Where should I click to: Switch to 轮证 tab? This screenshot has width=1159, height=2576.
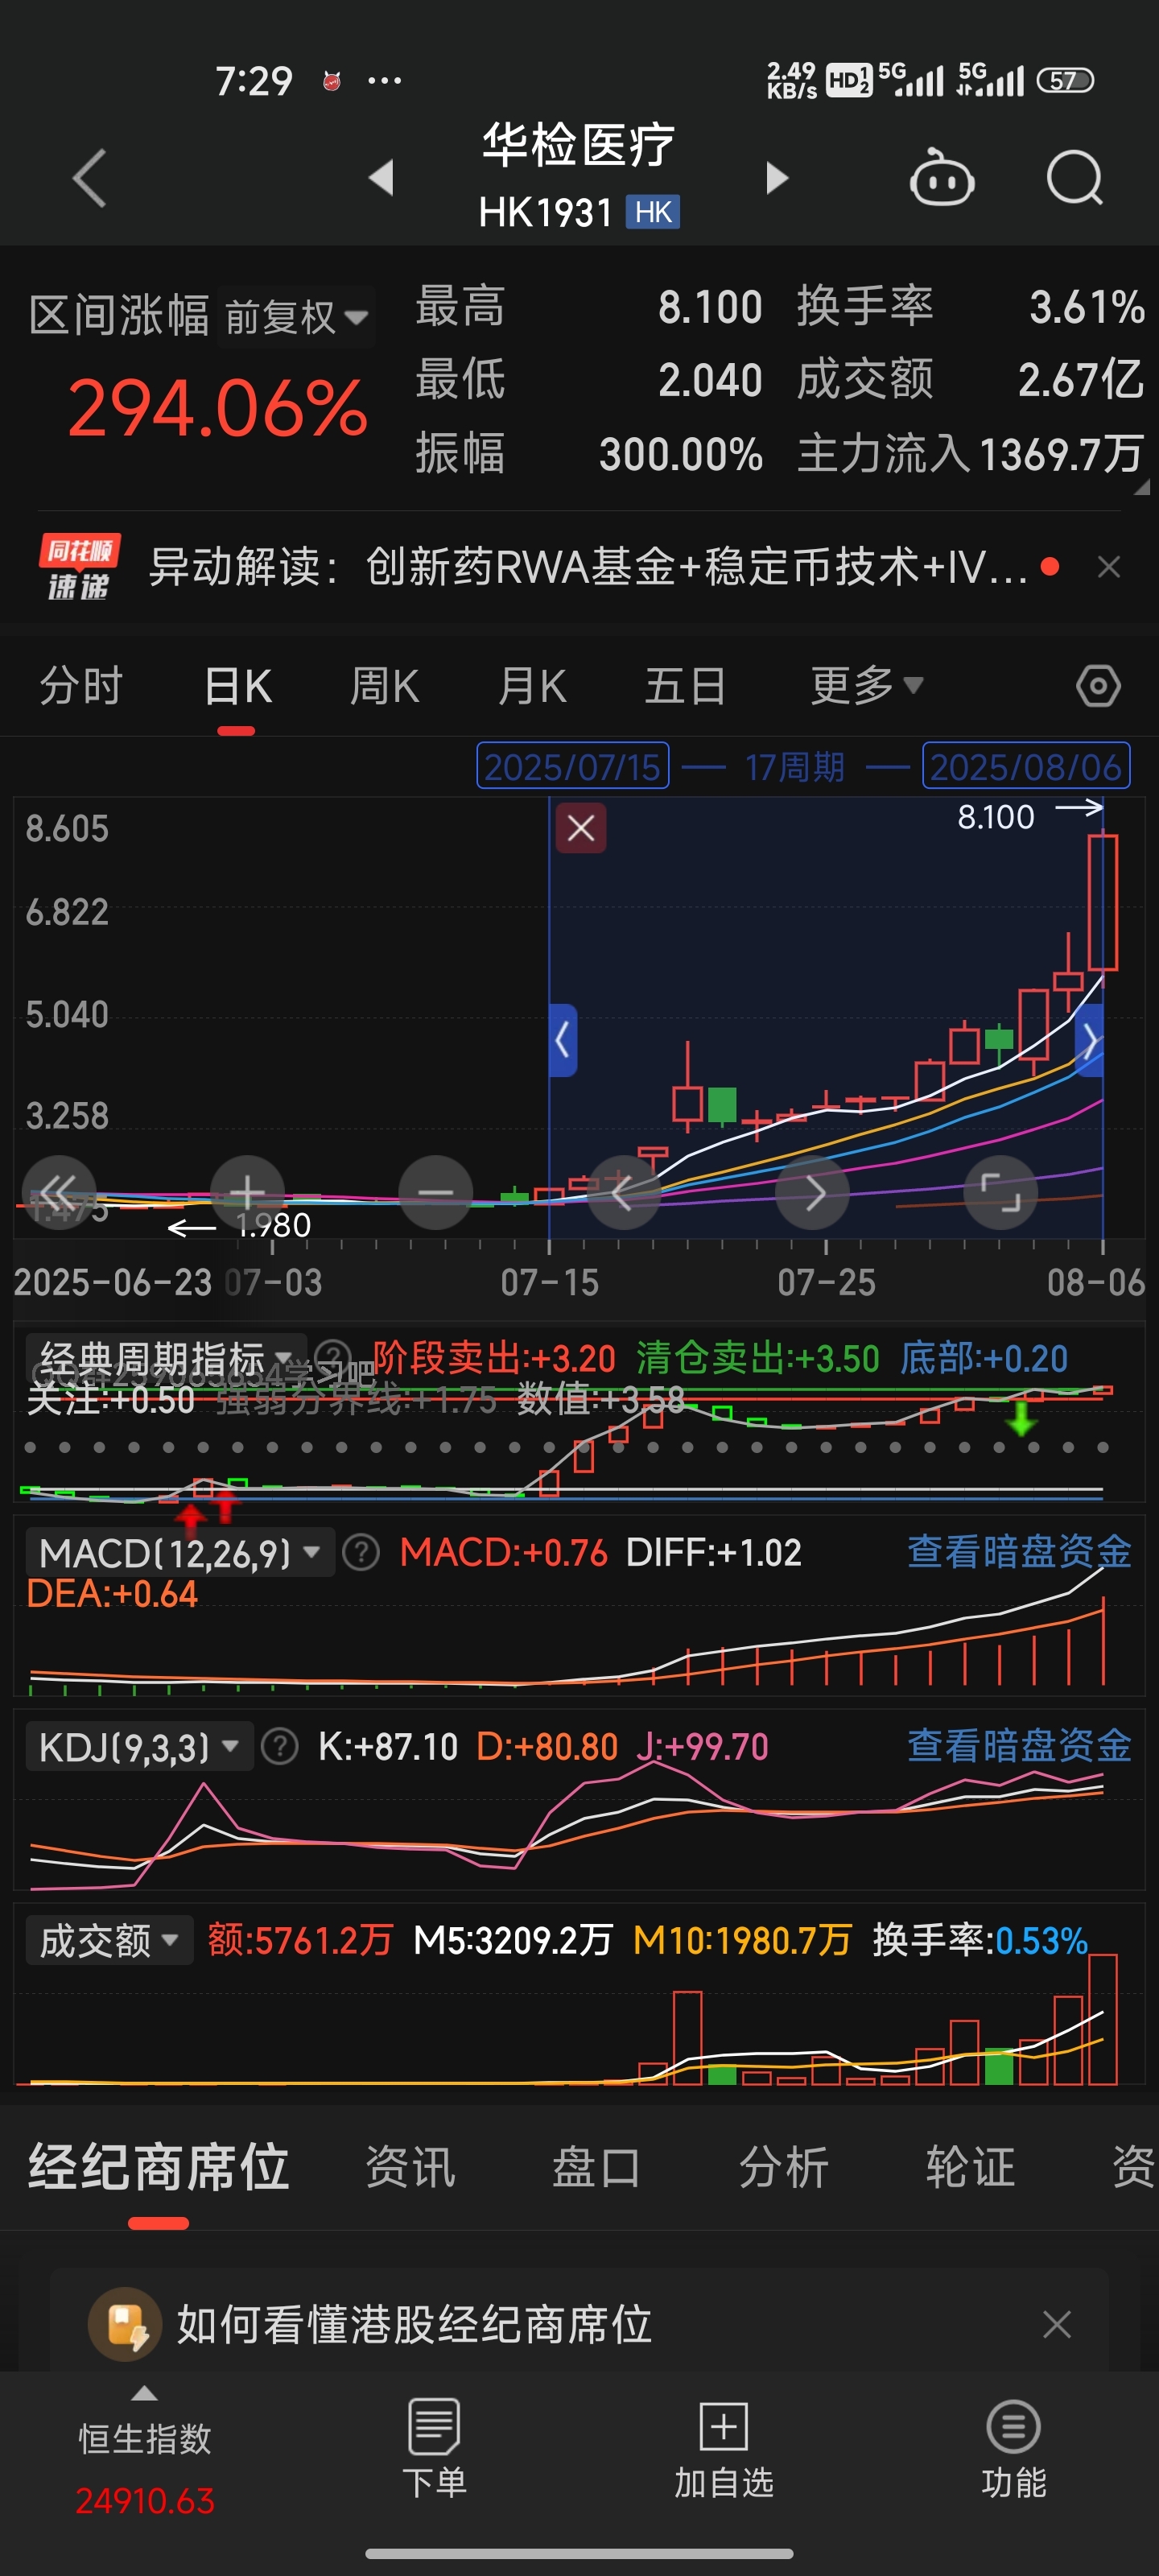970,2167
